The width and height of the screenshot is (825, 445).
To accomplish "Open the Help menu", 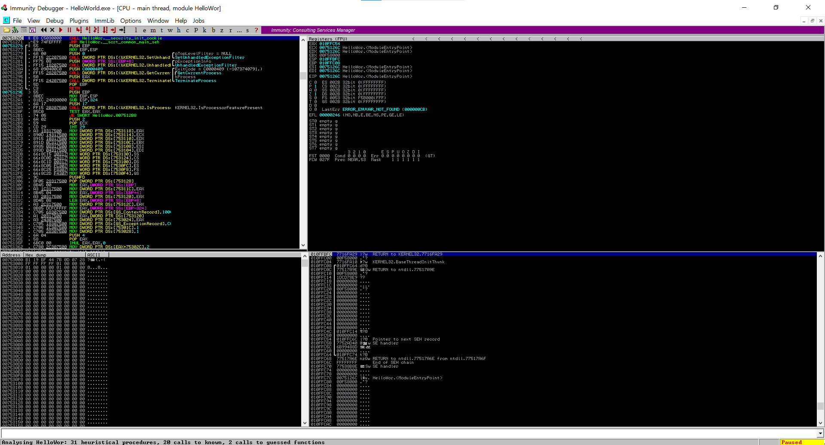I will (x=181, y=21).
